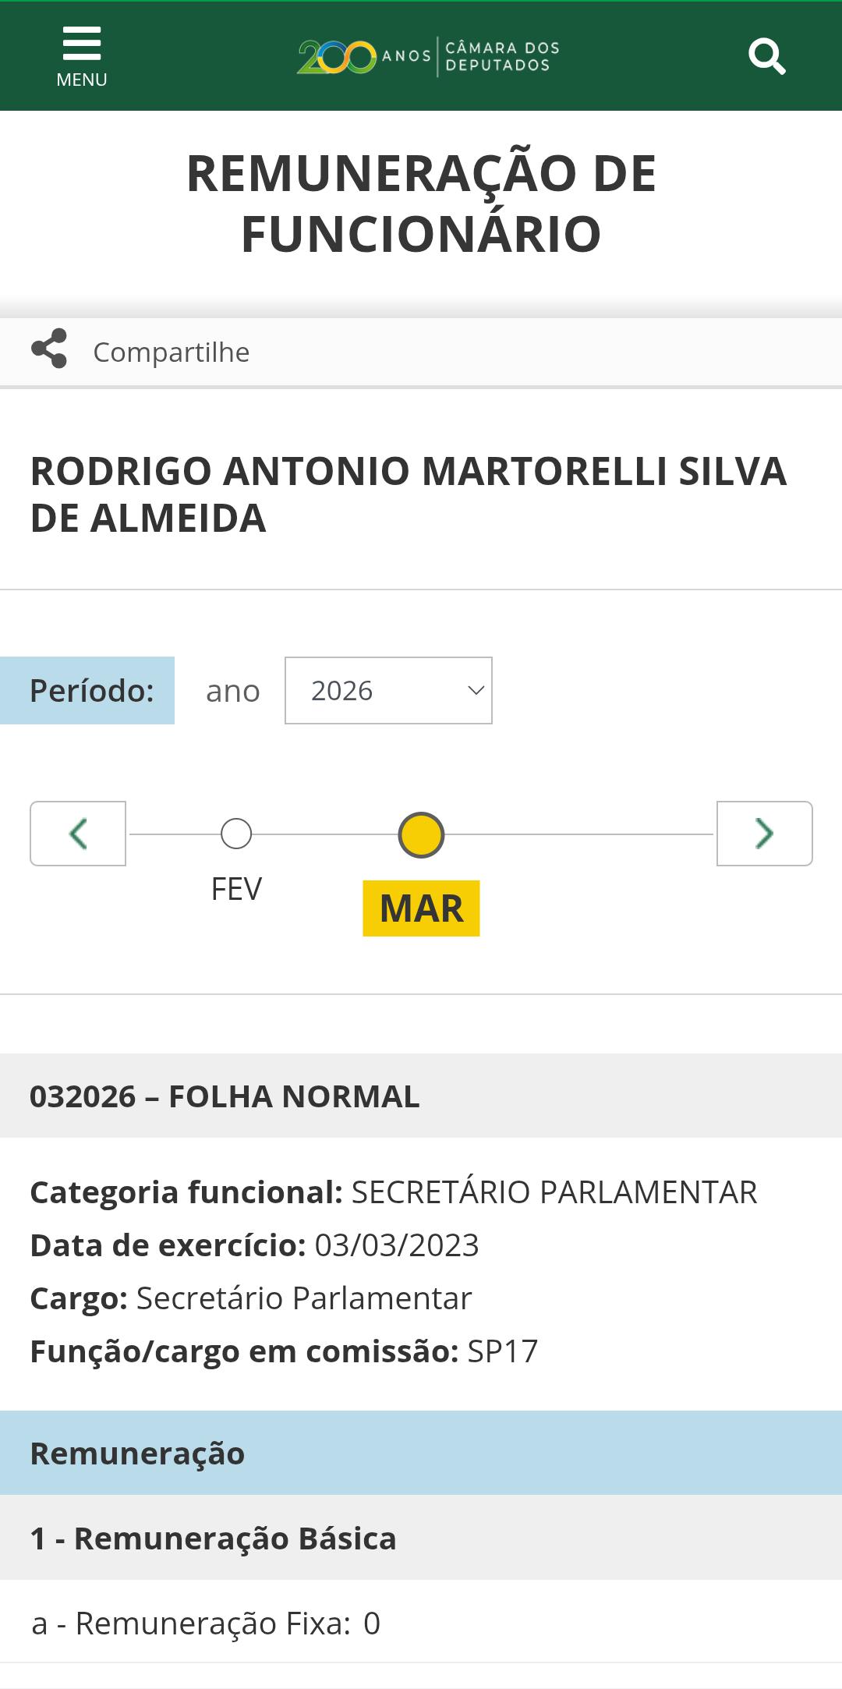
Task: Select the MAR yellow circle marker
Action: (421, 835)
